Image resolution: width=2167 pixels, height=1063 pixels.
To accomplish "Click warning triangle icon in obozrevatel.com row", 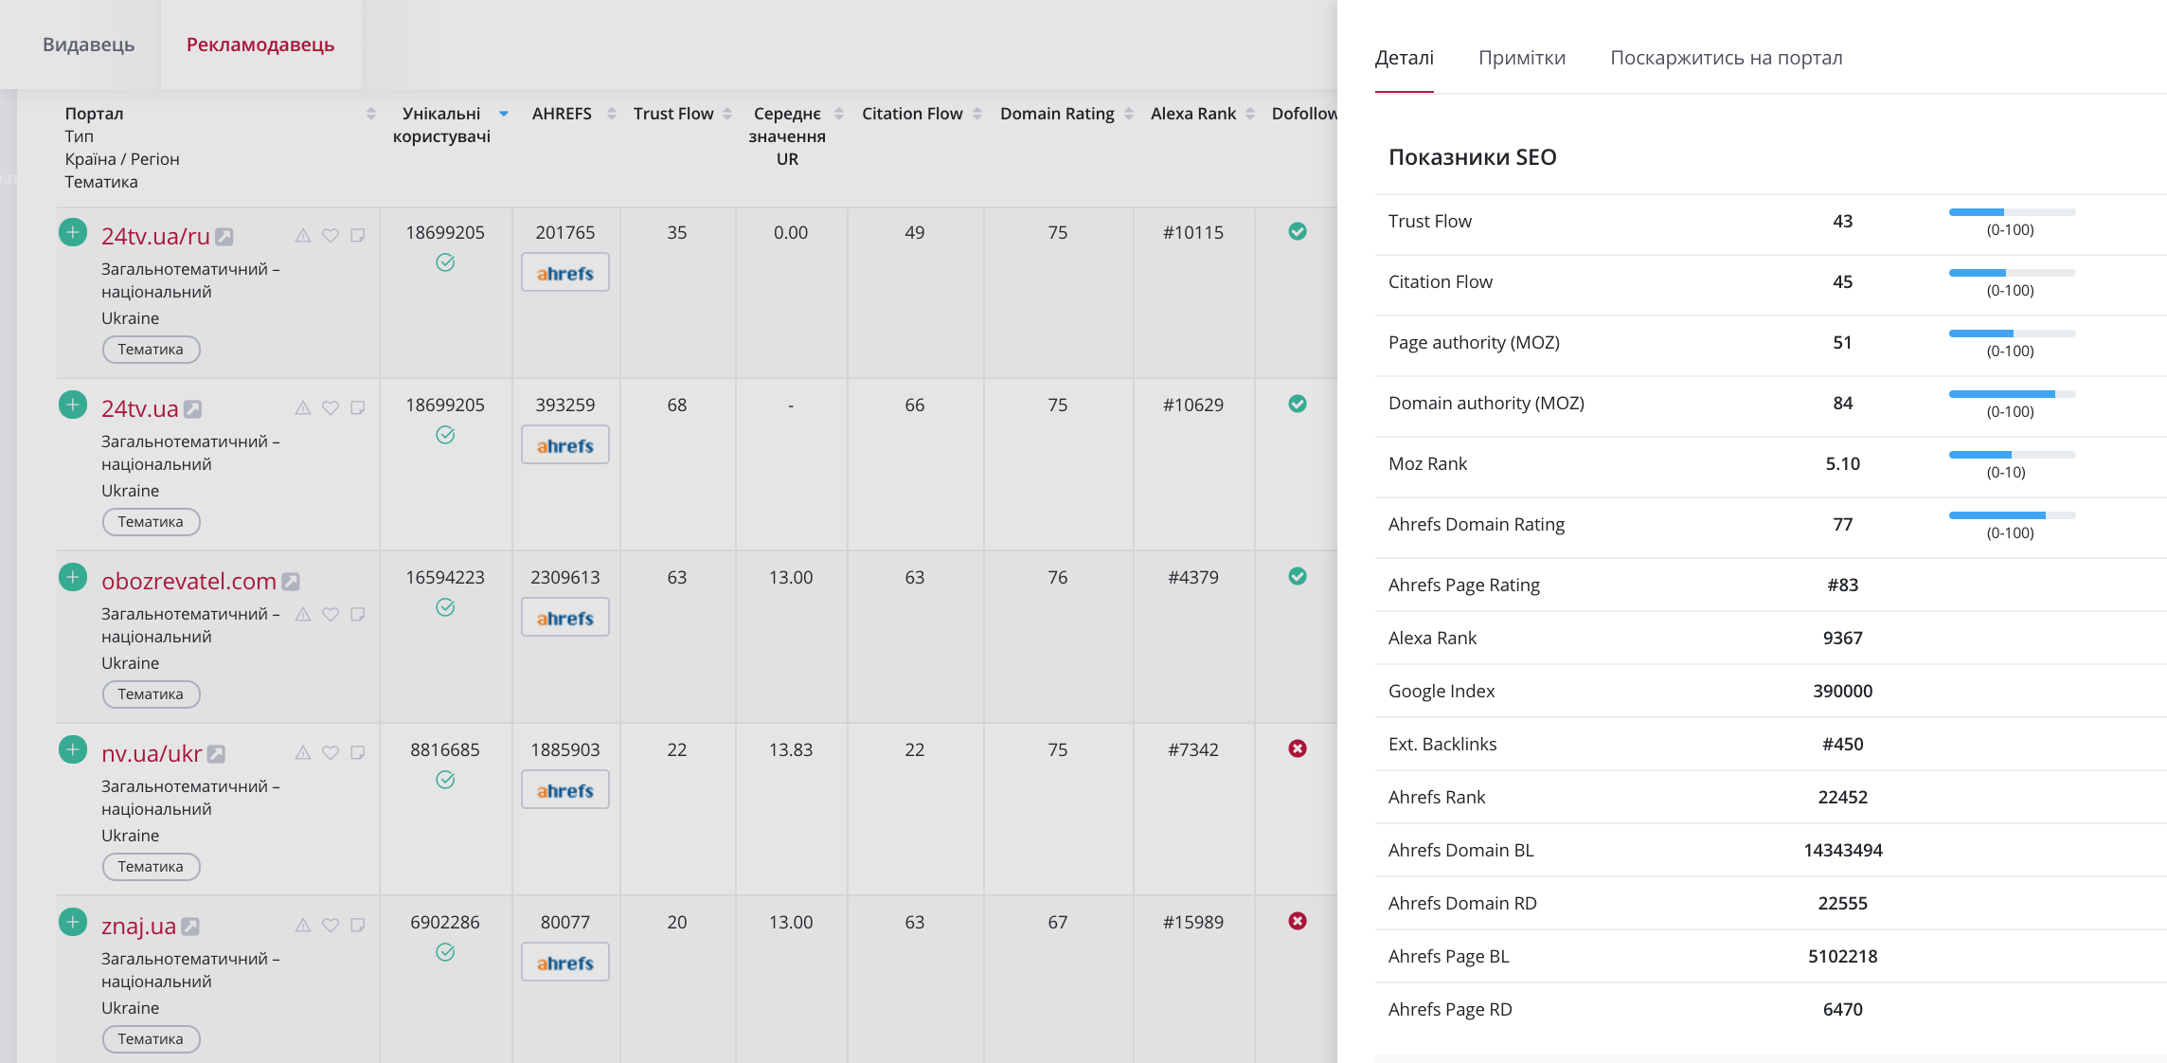I will coord(303,614).
